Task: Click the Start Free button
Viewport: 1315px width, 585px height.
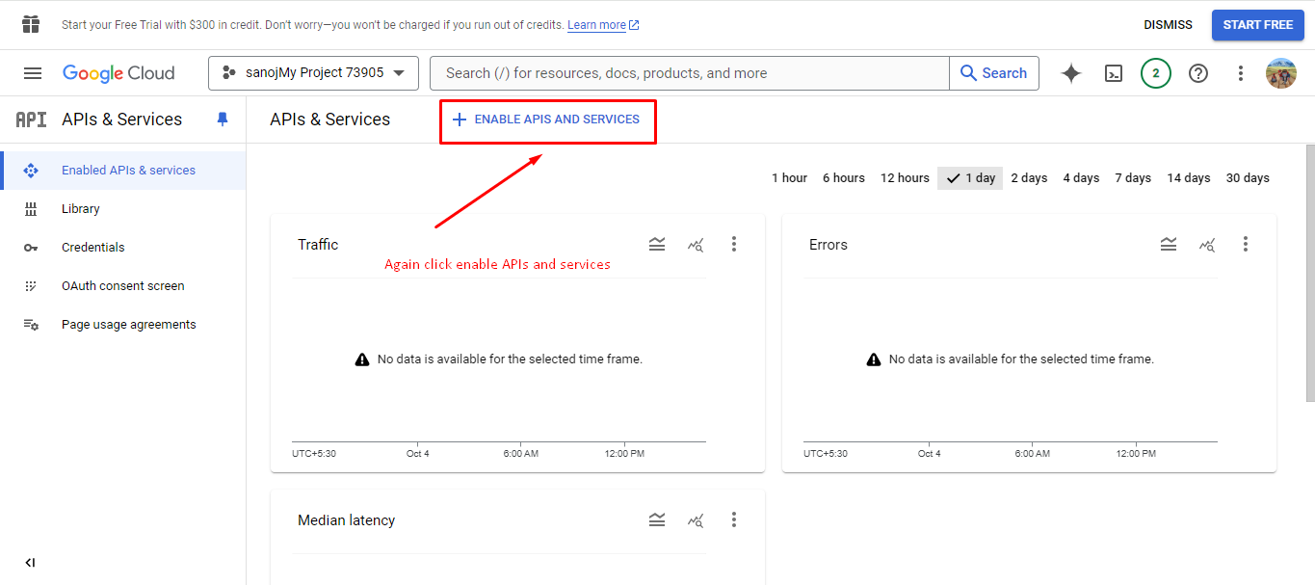Action: (1257, 25)
